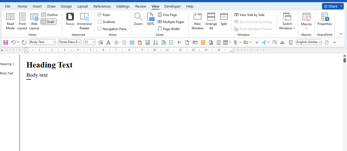347x151 pixels.
Task: Redo the last action
Action: pyautogui.click(x=24, y=42)
